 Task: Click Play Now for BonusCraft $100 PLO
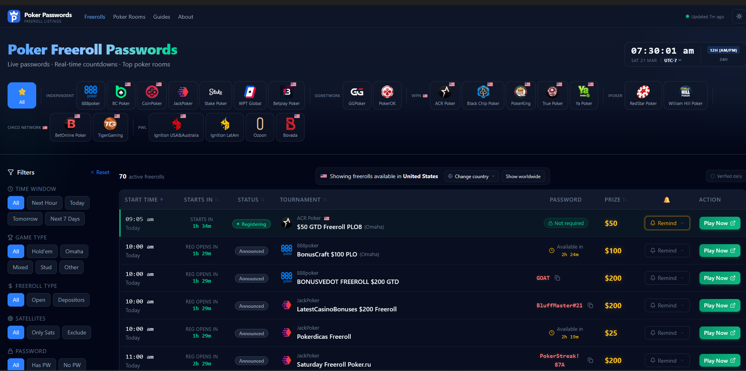point(720,251)
